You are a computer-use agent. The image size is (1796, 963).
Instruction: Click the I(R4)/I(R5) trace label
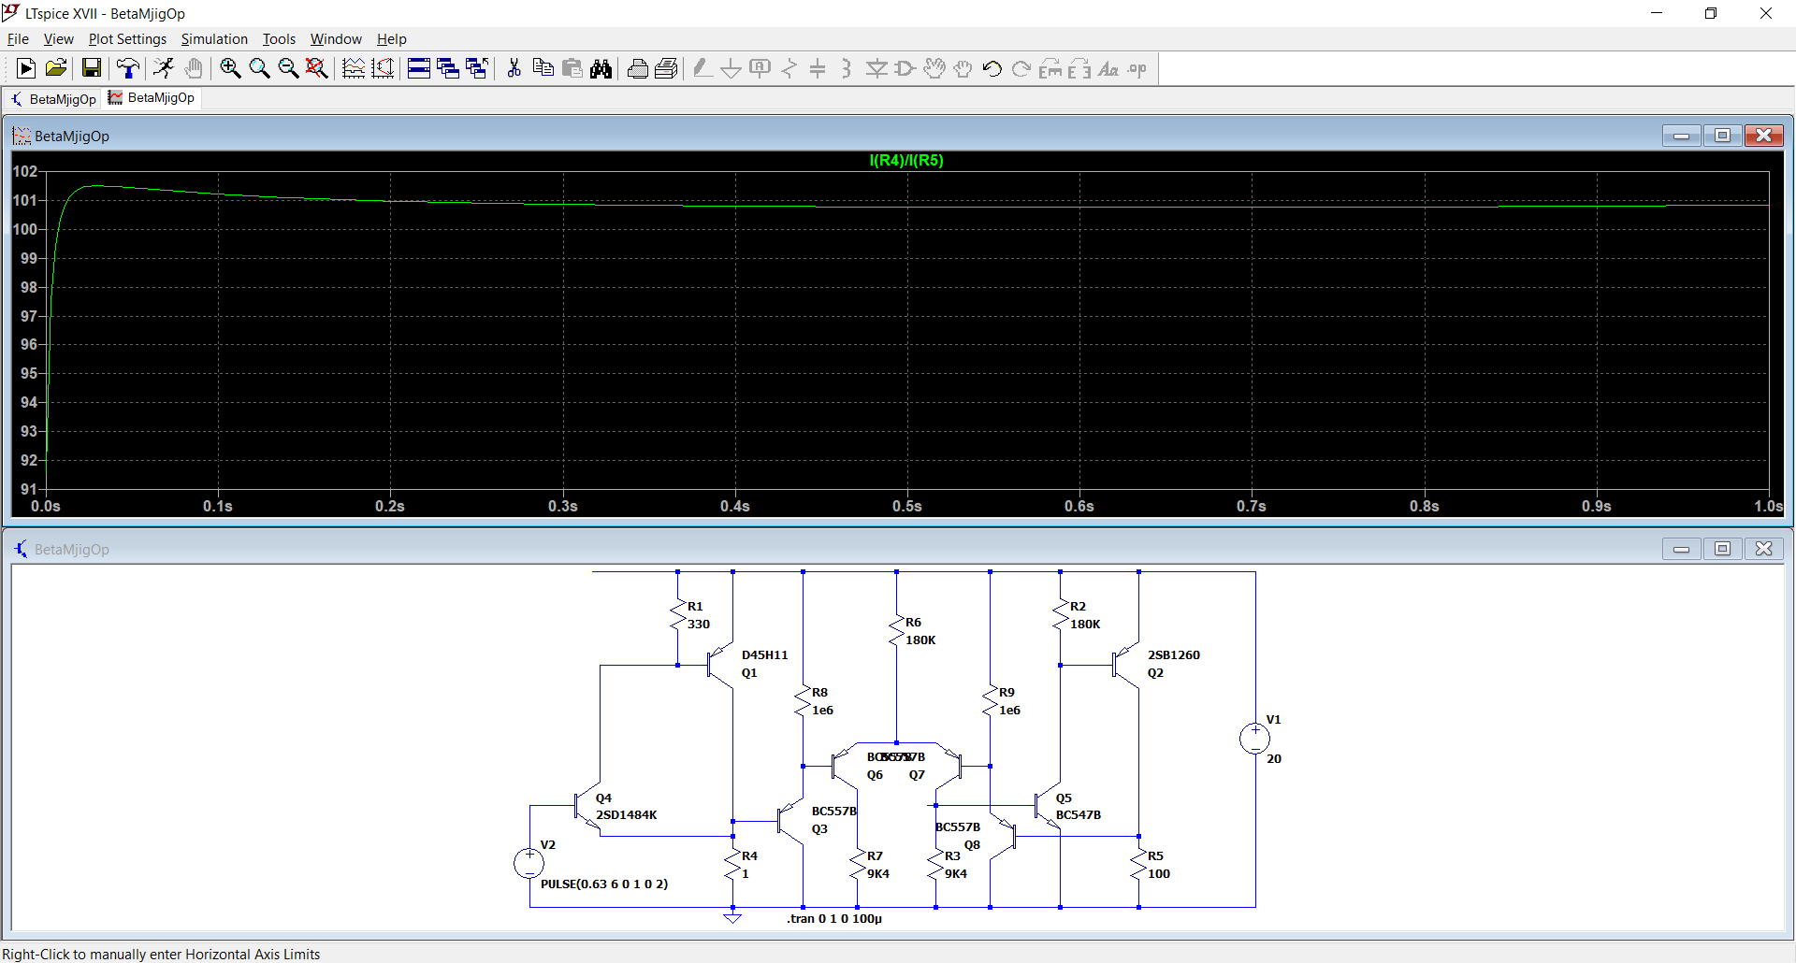coord(906,160)
